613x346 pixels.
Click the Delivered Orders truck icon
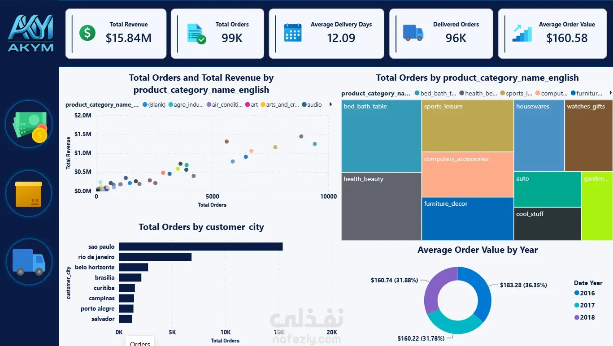[x=413, y=33]
